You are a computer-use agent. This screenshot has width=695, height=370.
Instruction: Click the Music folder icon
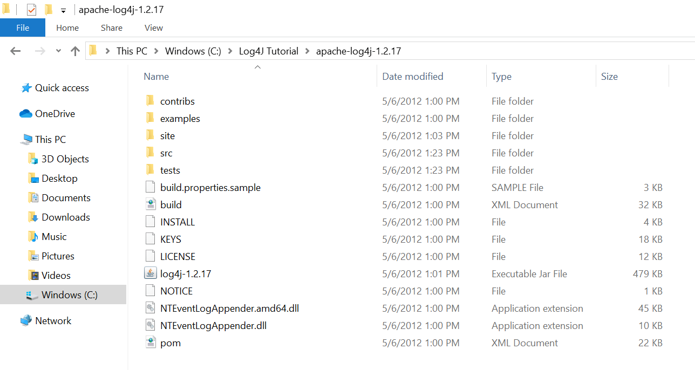click(x=33, y=237)
